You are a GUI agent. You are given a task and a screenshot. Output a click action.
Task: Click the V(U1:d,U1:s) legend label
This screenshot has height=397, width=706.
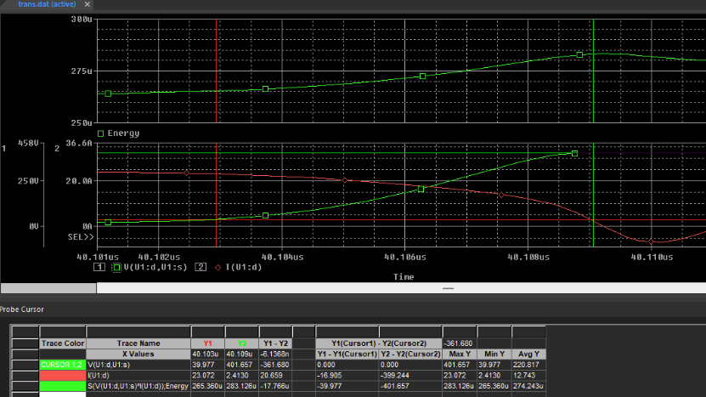pos(155,267)
